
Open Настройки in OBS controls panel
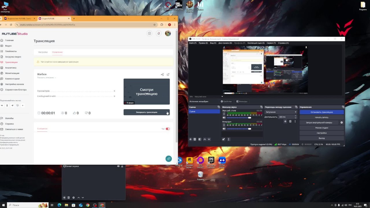coord(322,133)
